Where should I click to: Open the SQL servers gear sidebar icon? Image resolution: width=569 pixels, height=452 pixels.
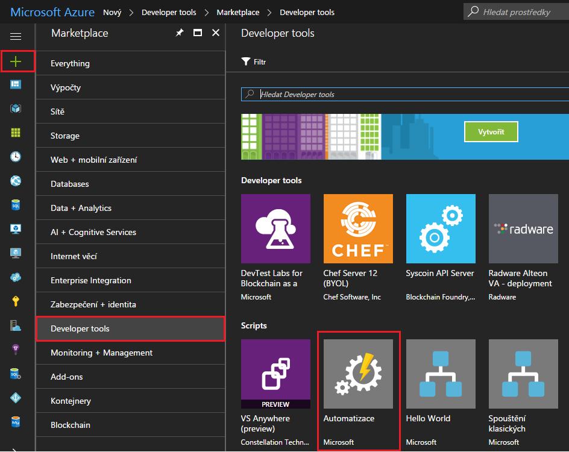click(16, 374)
